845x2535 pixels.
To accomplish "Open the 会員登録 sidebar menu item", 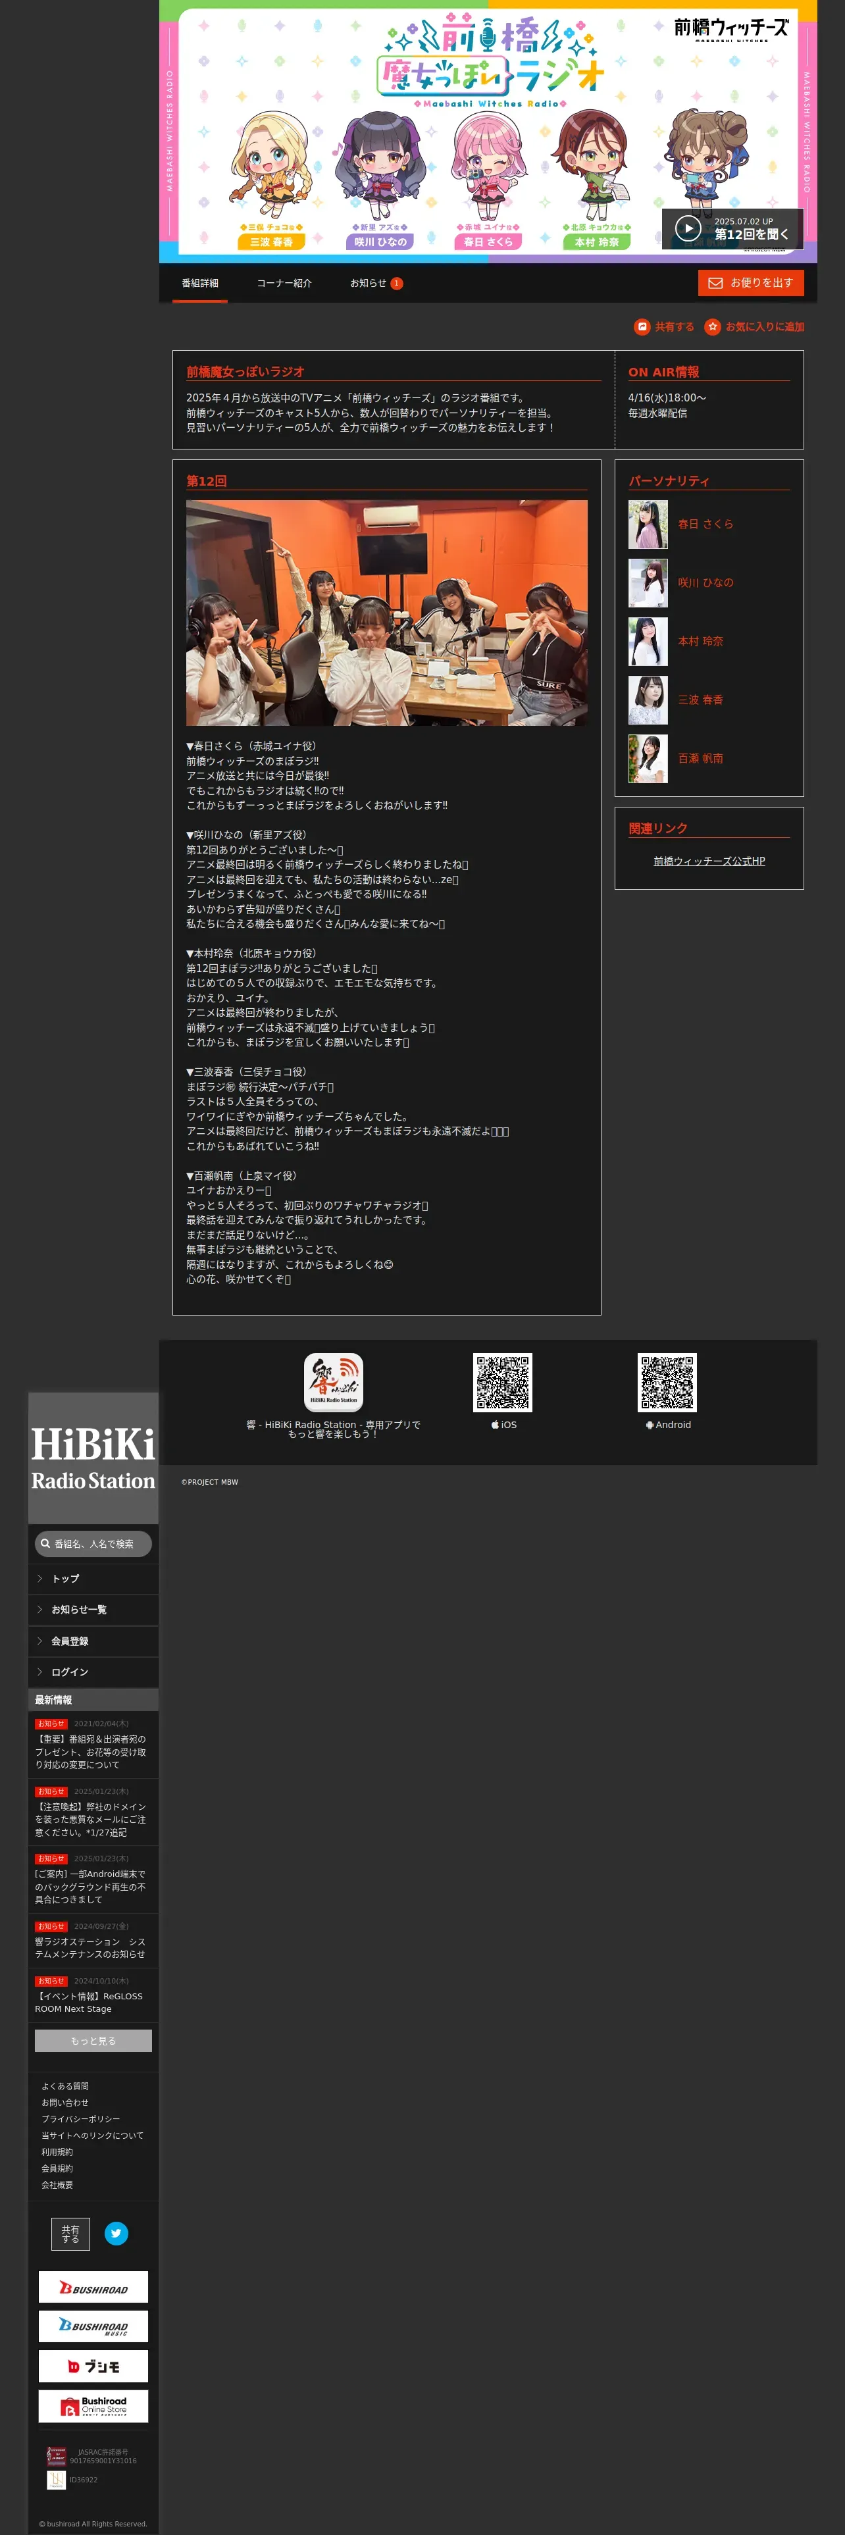I will click(93, 1641).
